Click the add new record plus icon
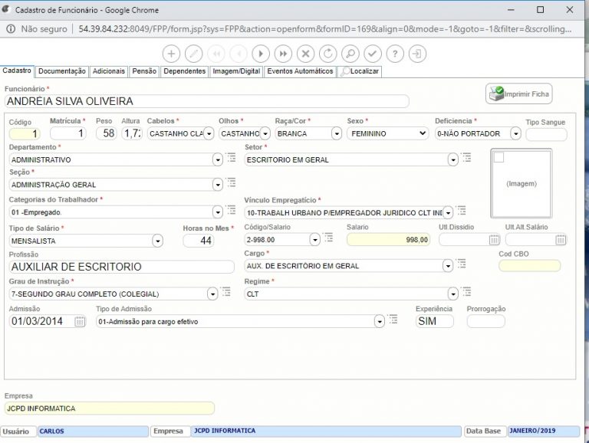Screen dimensions: 589x443 click(x=172, y=54)
